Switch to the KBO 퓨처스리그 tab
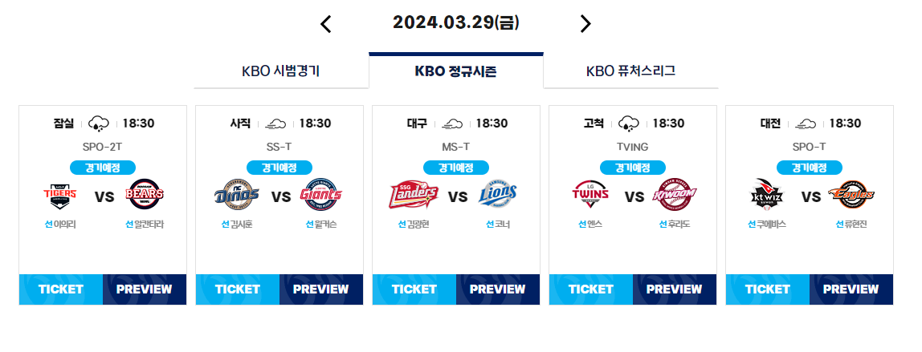Screen dimensions: 922x352 pyautogui.click(x=631, y=71)
